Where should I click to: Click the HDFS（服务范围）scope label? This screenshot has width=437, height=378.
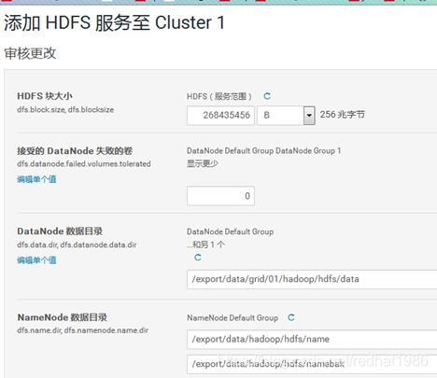(x=219, y=96)
